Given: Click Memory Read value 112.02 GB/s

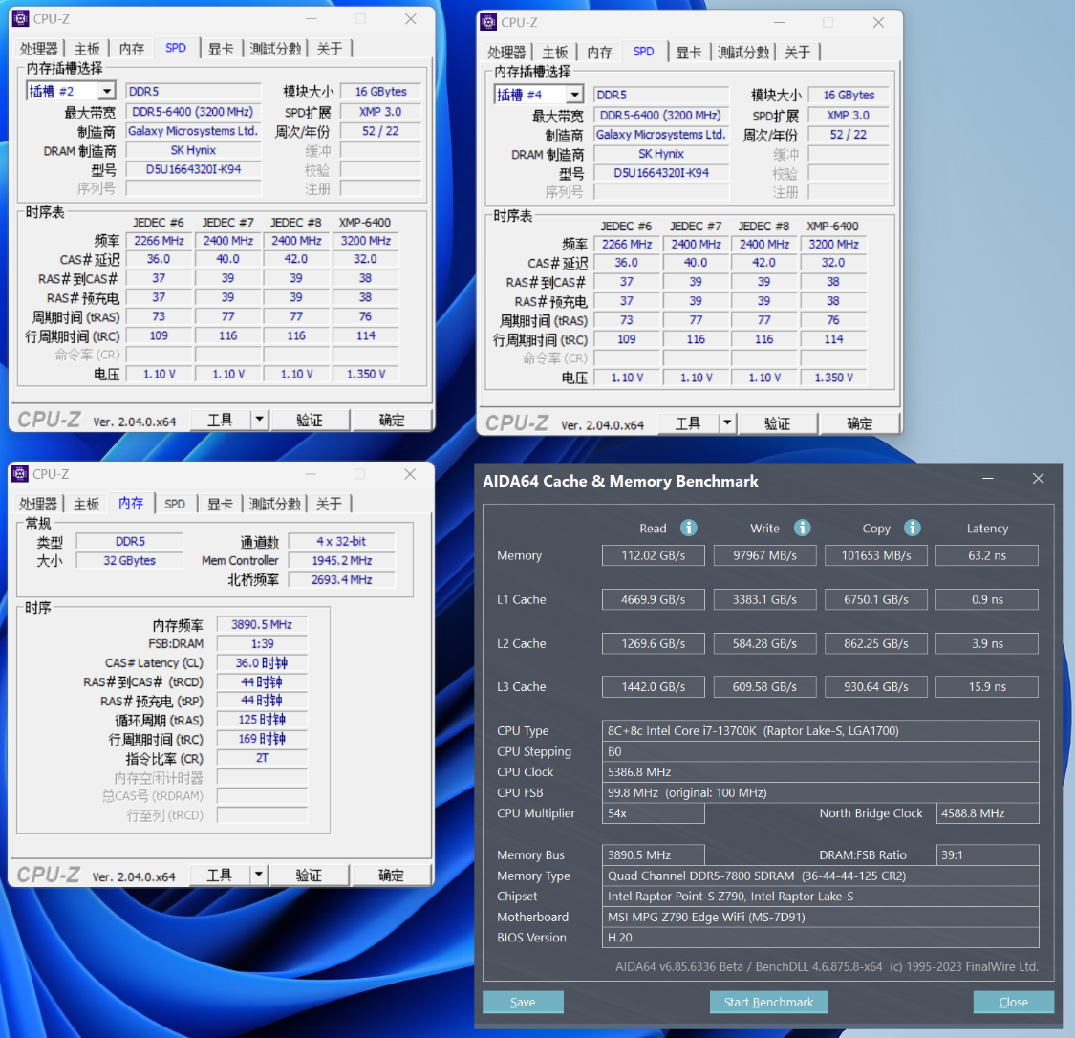Looking at the screenshot, I should point(654,555).
